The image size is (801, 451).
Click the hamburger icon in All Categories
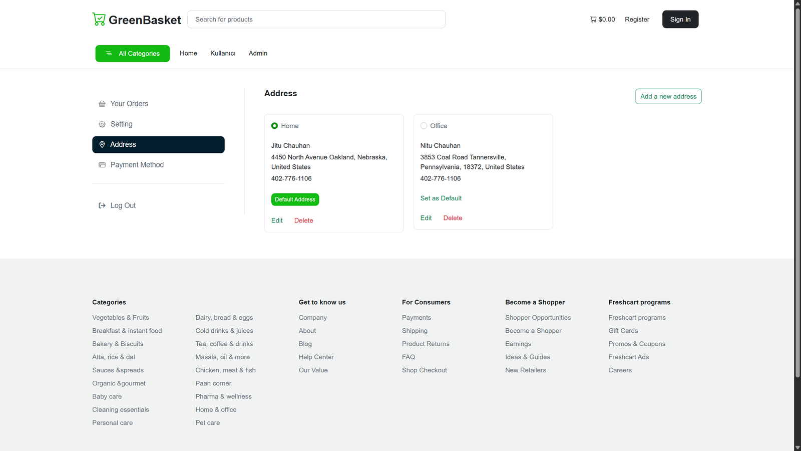coord(109,54)
